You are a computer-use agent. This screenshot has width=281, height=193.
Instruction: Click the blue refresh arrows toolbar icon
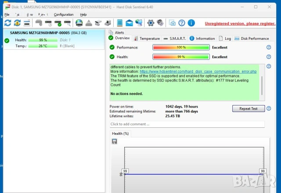pos(8,23)
